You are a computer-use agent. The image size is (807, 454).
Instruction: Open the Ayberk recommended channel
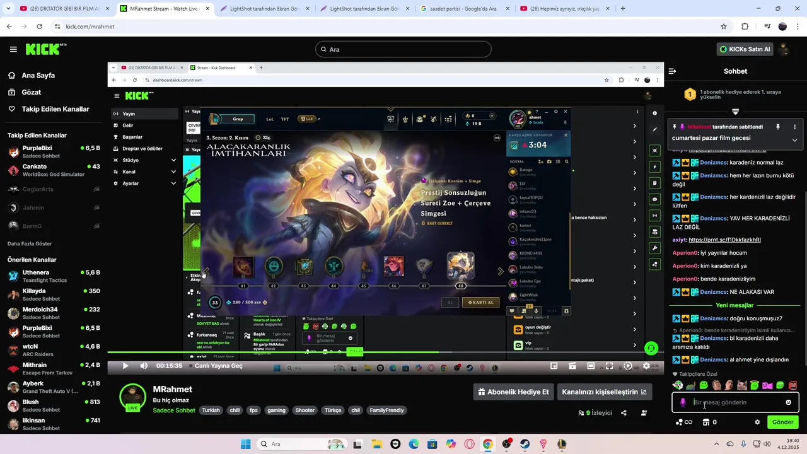coord(53,387)
